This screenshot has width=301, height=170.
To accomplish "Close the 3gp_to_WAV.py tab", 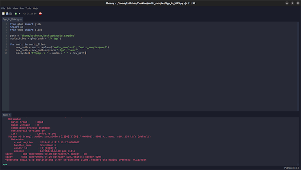I will point(21,19).
